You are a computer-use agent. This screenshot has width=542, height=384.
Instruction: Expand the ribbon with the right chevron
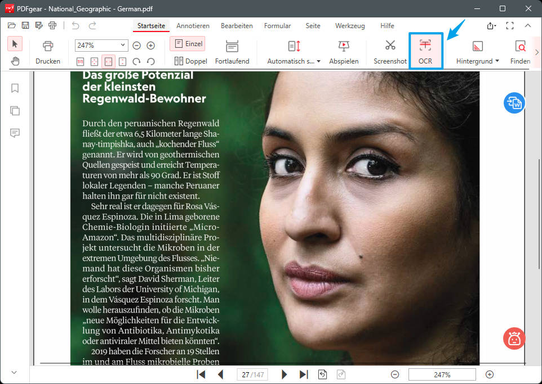click(x=537, y=52)
